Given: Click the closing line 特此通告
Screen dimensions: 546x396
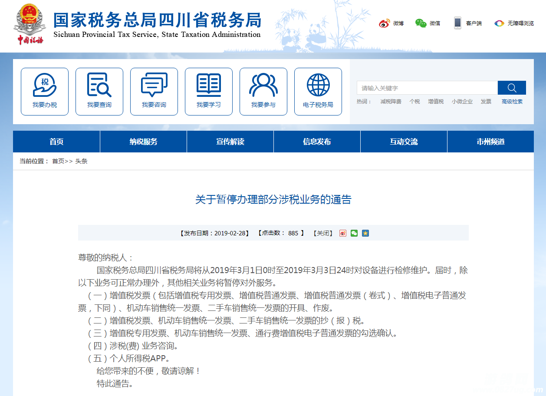Looking at the screenshot, I should tap(115, 384).
